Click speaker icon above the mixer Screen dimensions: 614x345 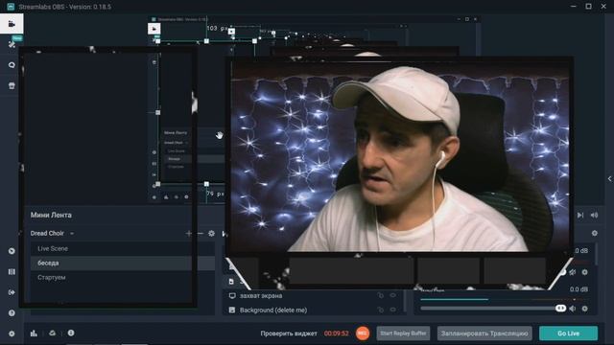[594, 215]
